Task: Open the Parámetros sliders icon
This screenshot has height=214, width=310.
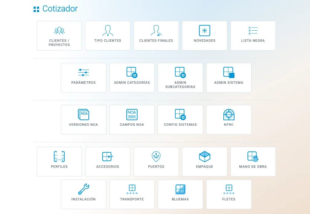Action: (84, 73)
